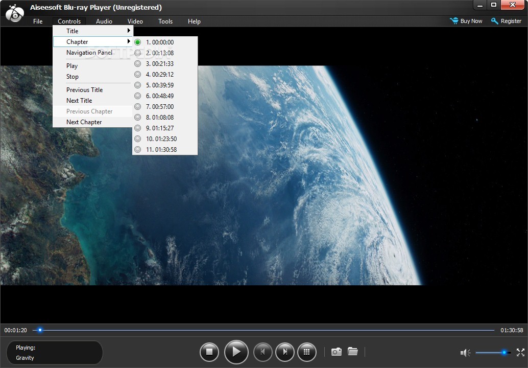Screen dimensions: 528x368
Task: Click the Buy Now cart icon
Action: 454,21
